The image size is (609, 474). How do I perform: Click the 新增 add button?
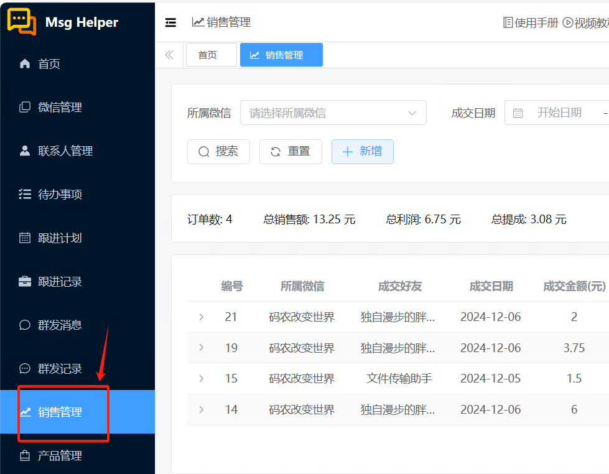363,152
